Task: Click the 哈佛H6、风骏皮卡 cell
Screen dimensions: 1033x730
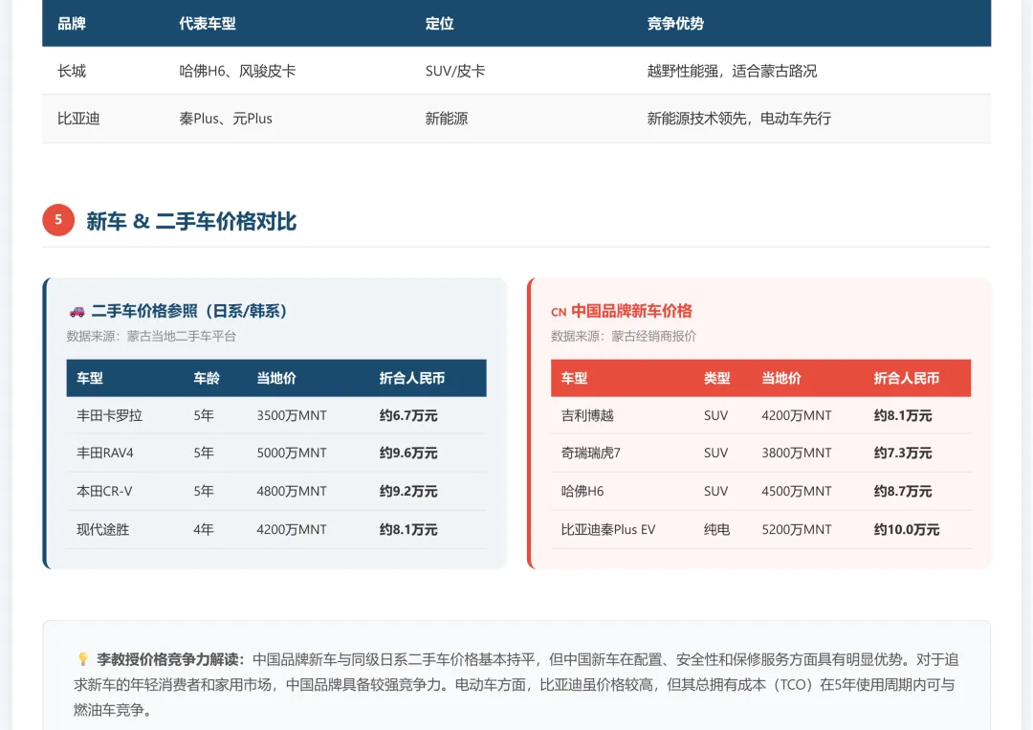Action: (x=237, y=71)
